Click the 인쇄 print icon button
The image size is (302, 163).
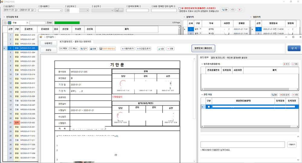93,49
